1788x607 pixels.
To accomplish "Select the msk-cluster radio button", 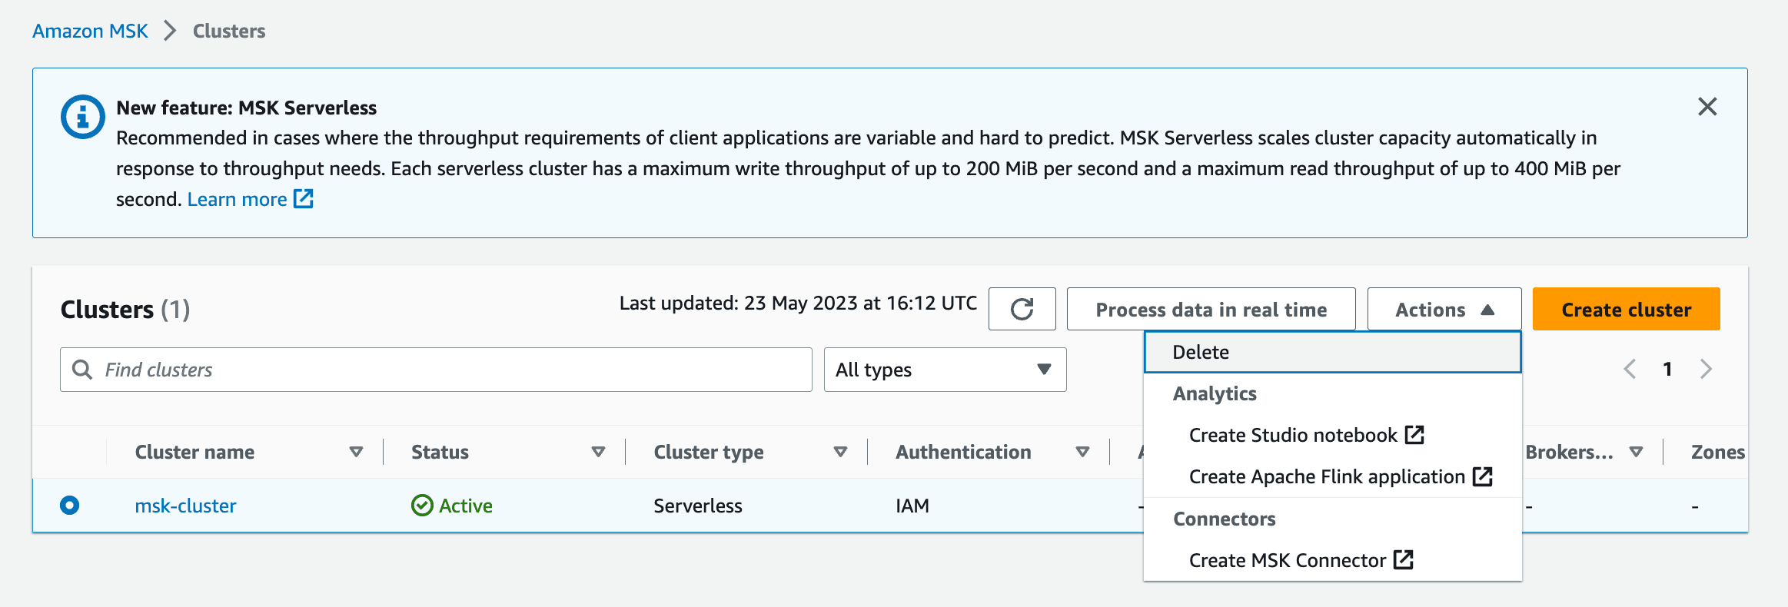I will click(69, 505).
